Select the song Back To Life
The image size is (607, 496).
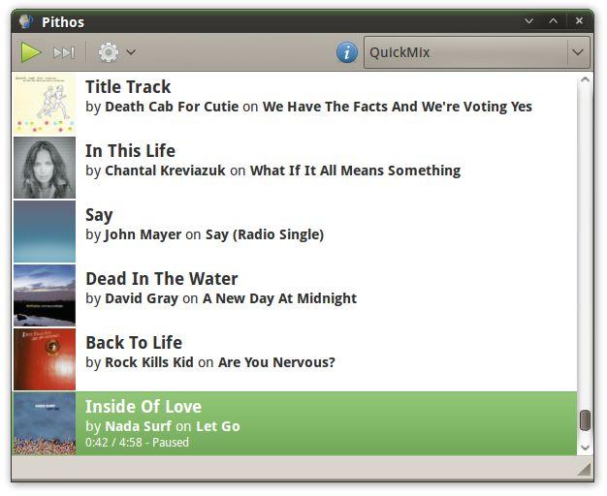[134, 342]
